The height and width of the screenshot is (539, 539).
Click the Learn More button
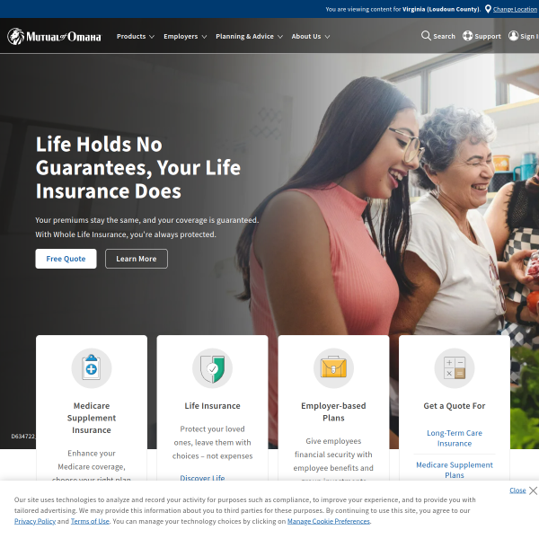(x=137, y=259)
